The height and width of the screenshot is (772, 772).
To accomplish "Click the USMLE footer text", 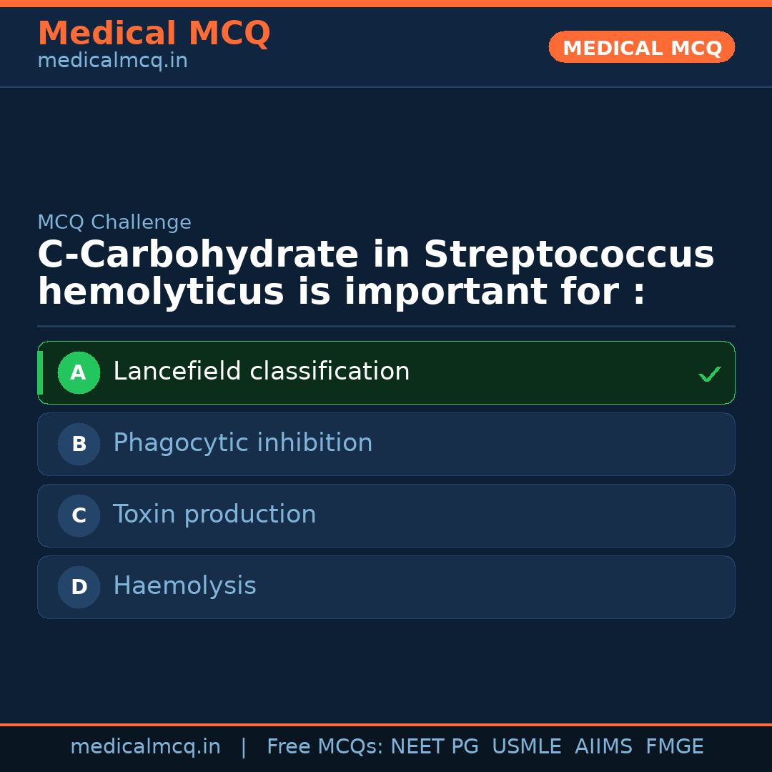I will pos(526,747).
